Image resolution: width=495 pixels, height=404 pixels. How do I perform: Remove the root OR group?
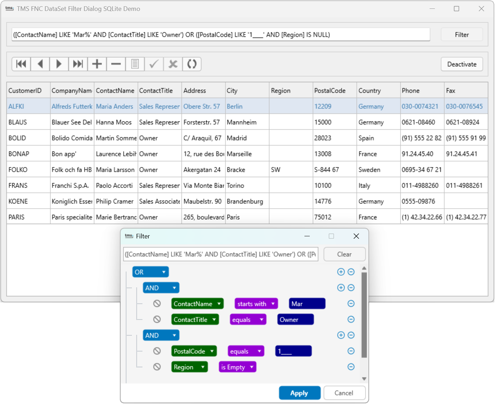coord(351,272)
